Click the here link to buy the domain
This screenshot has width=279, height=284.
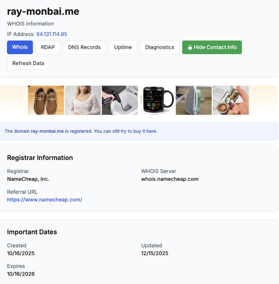tap(152, 131)
